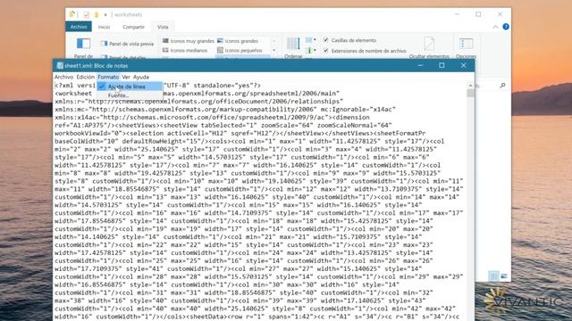The height and width of the screenshot is (321, 572).
Task: Maximize the worksheets Explorer window
Action: tap(478, 14)
